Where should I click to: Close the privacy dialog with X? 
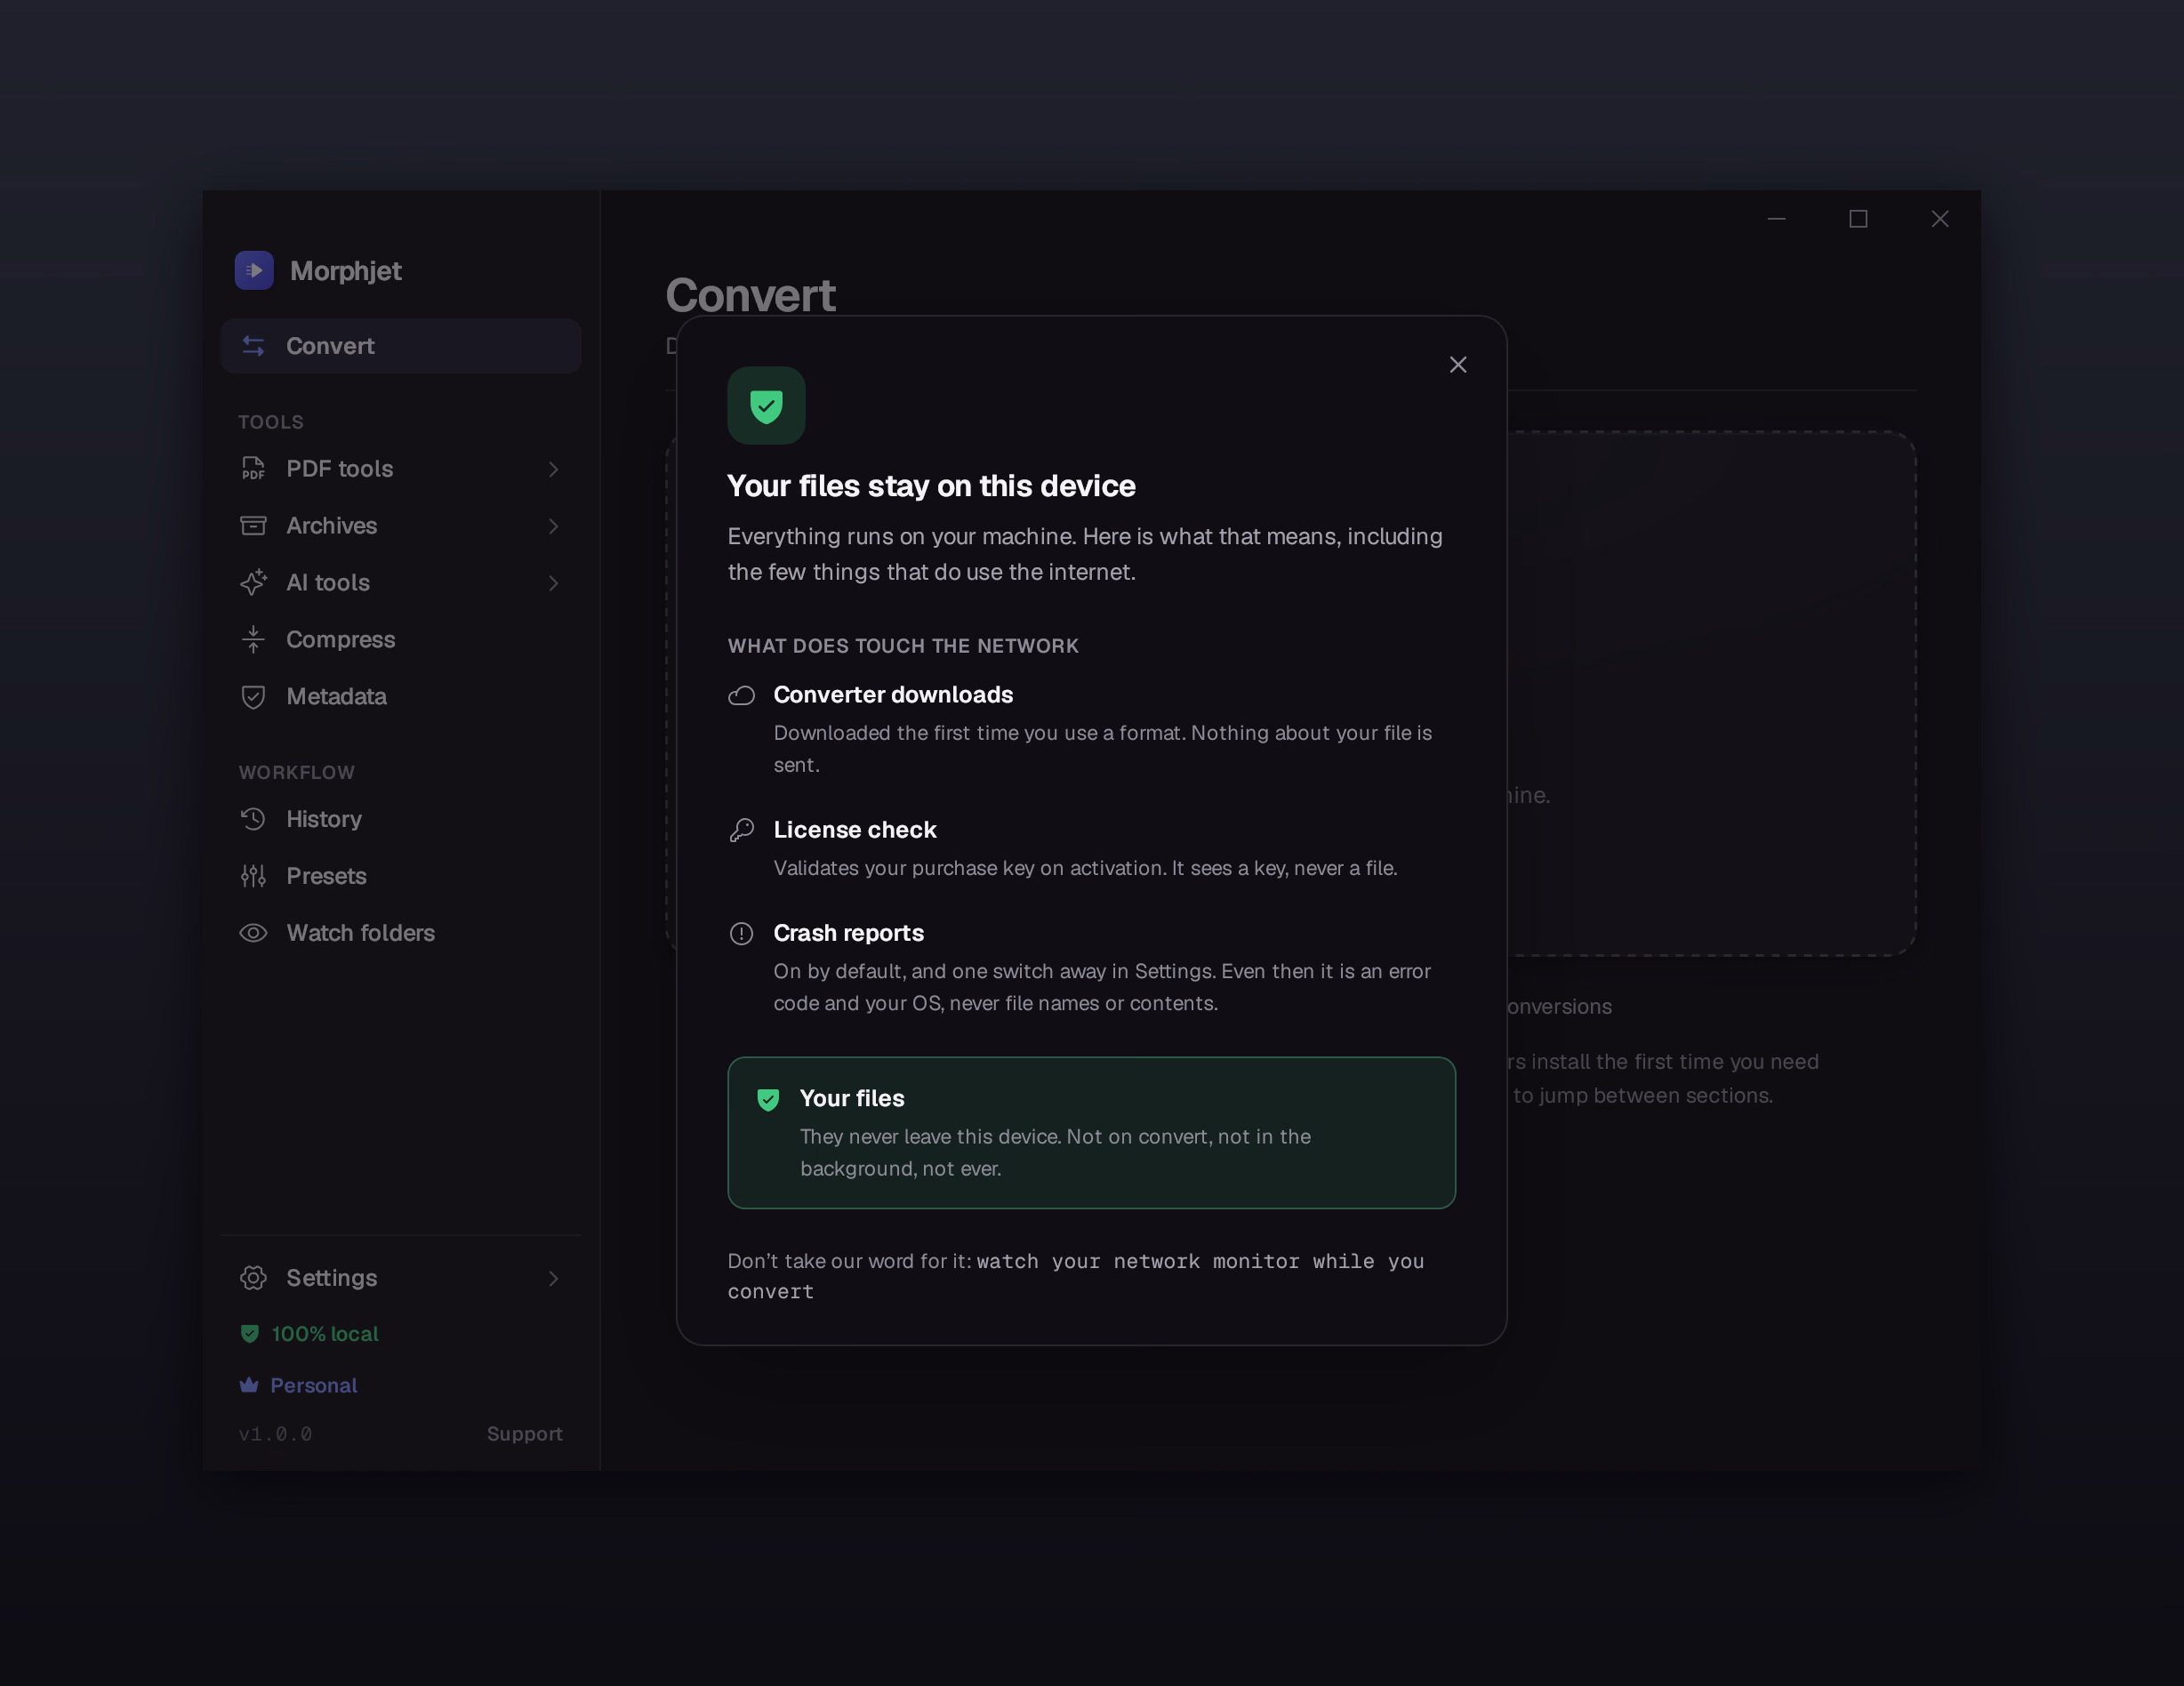[x=1458, y=365]
